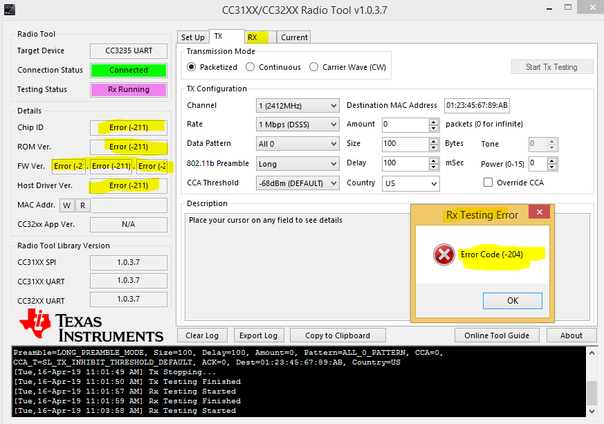This screenshot has height=424, width=604.
Task: Click the log scrollbar up arrow
Action: click(592, 352)
